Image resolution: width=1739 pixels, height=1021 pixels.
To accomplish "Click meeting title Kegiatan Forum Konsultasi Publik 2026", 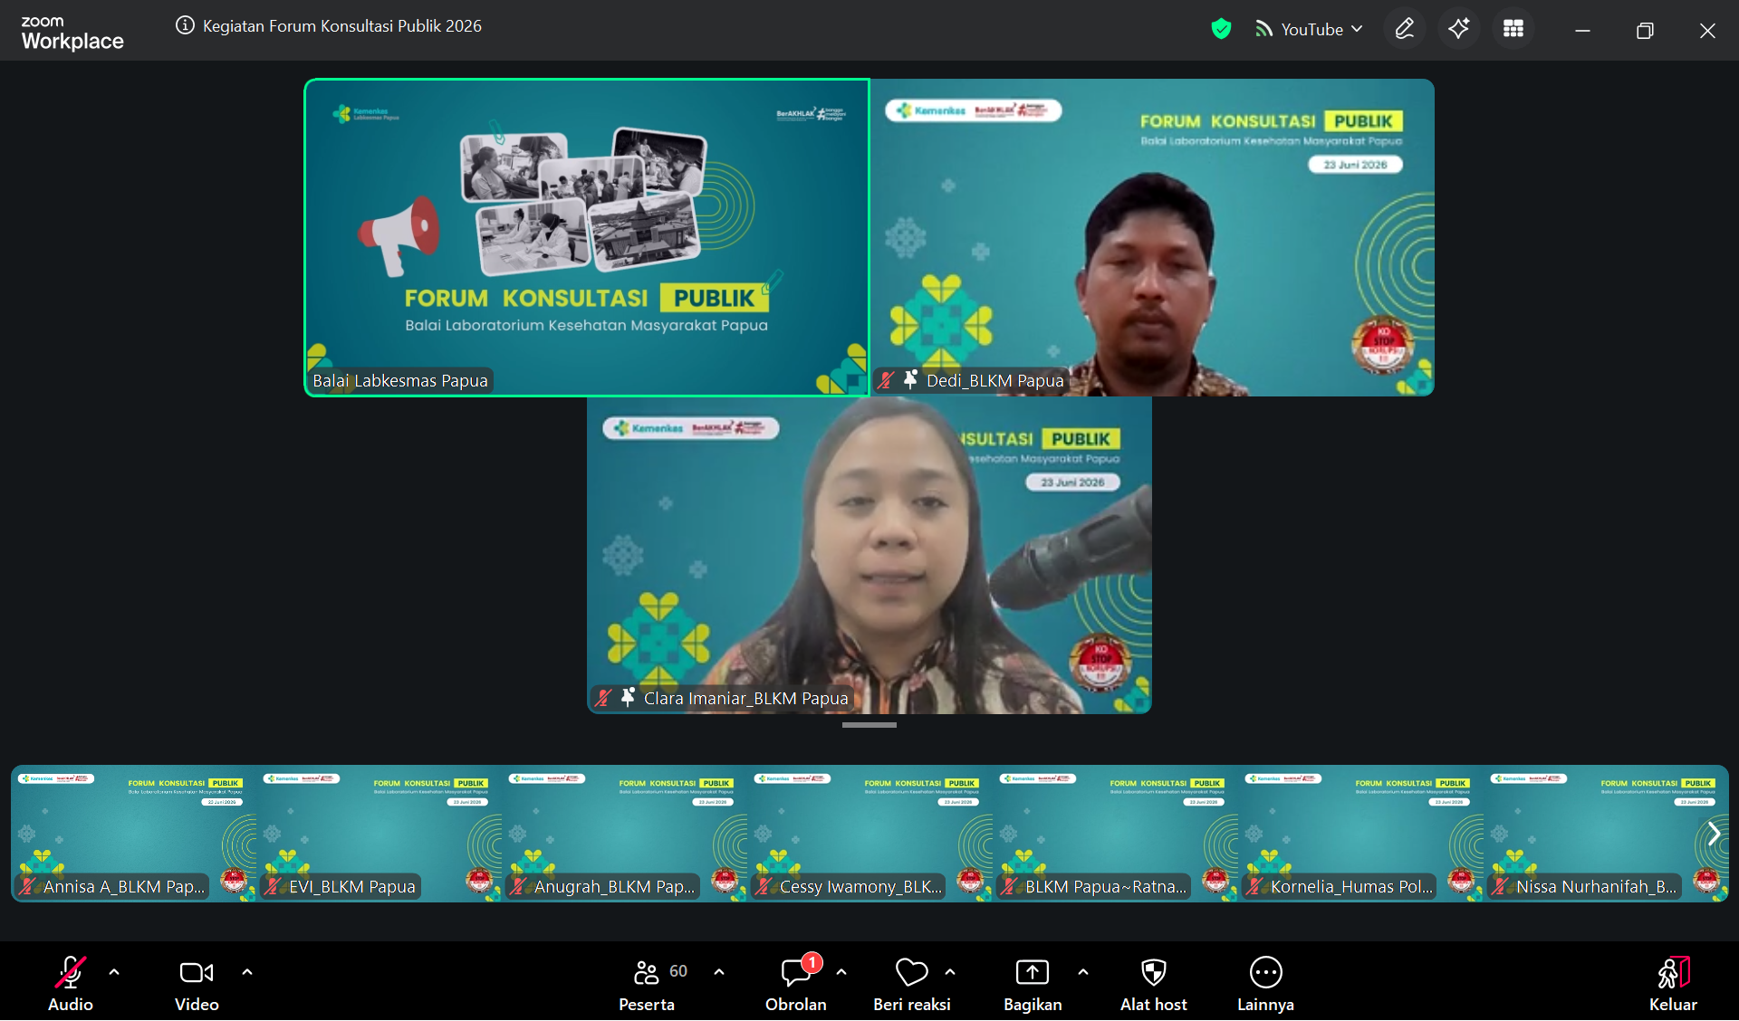I will point(342,25).
